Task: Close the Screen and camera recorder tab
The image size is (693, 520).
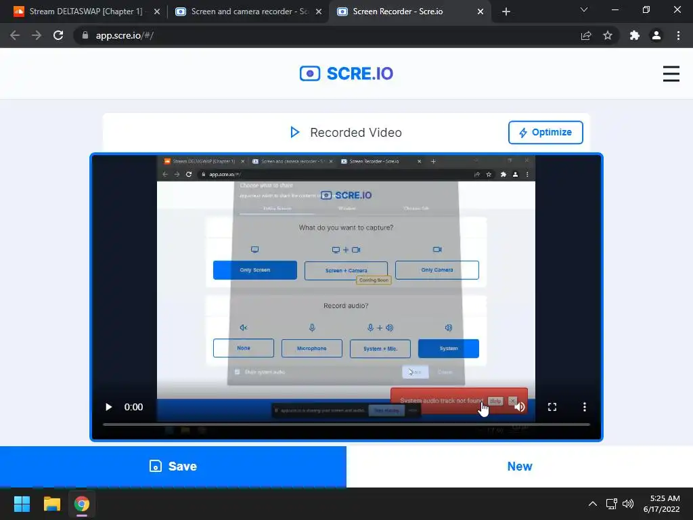Action: coord(319,12)
